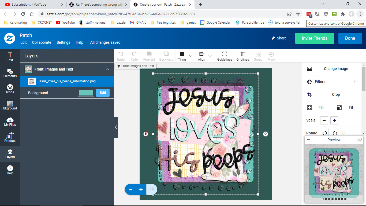366x206 pixels.
Task: Click the Mask tool
Action: [271, 56]
